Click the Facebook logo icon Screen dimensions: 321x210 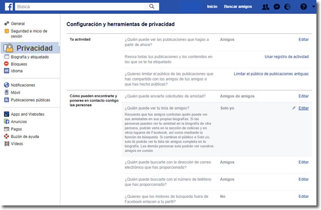click(9, 7)
